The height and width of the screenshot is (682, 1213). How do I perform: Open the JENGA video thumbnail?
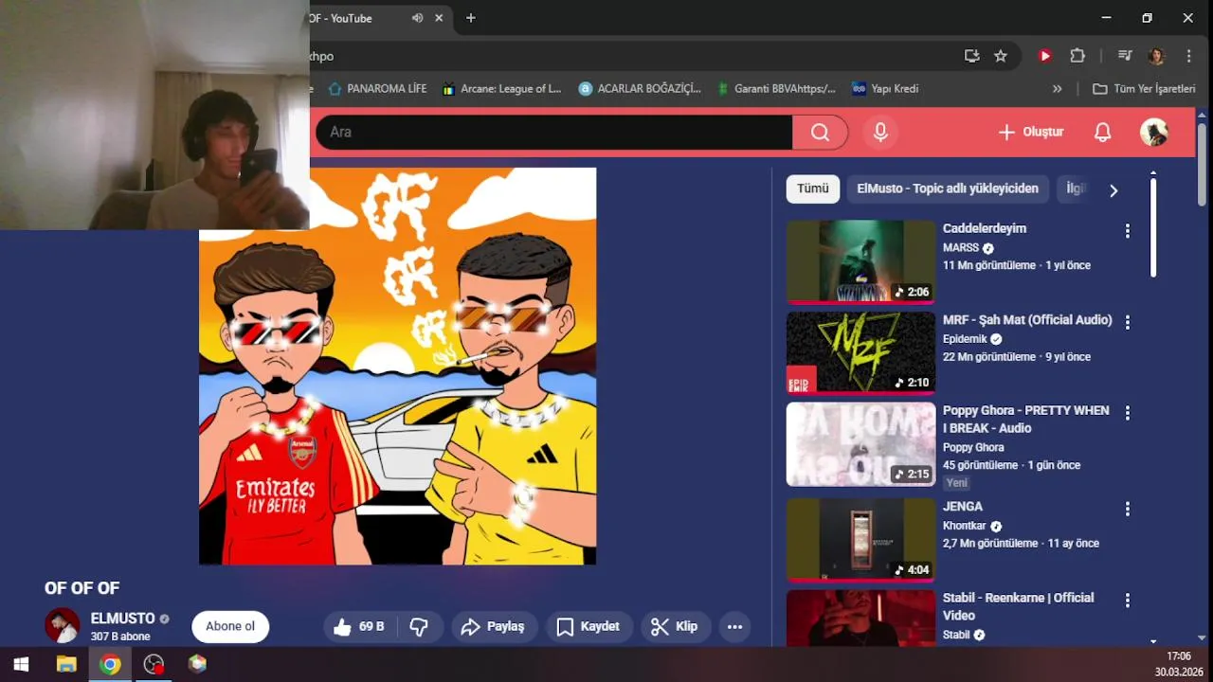click(860, 539)
